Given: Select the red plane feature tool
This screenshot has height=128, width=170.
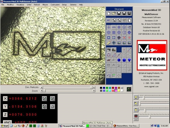Looking at the screenshot, I should [x=109, y=60].
